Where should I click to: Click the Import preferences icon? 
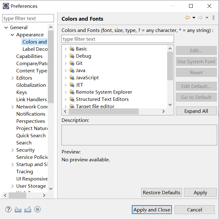(18, 210)
